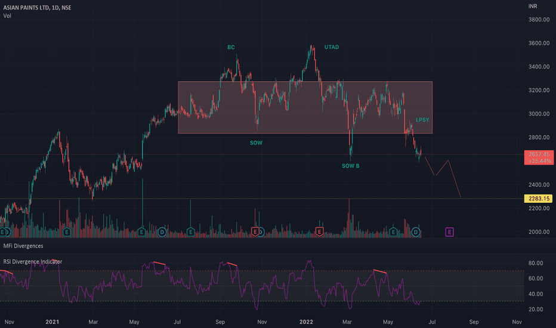Open the RSI Divergence Indicator label
556x328 pixels.
(x=33, y=261)
